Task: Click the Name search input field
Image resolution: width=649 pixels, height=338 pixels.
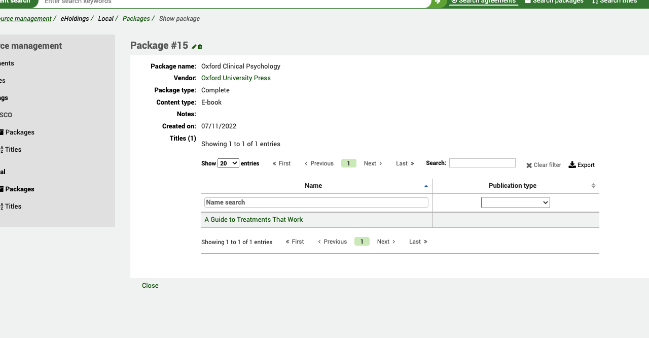Action: [x=315, y=202]
